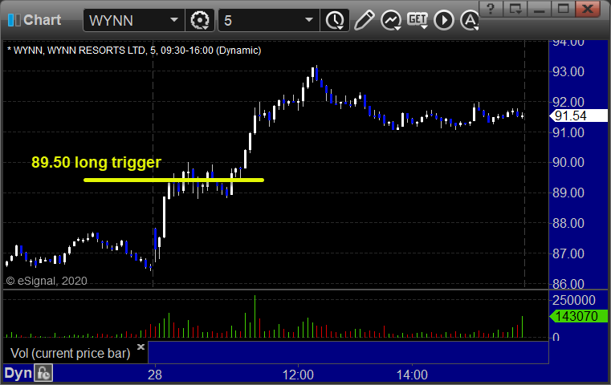Viewport: 611px width, 385px height.
Task: Open the GET studies menu
Action: tap(418, 20)
